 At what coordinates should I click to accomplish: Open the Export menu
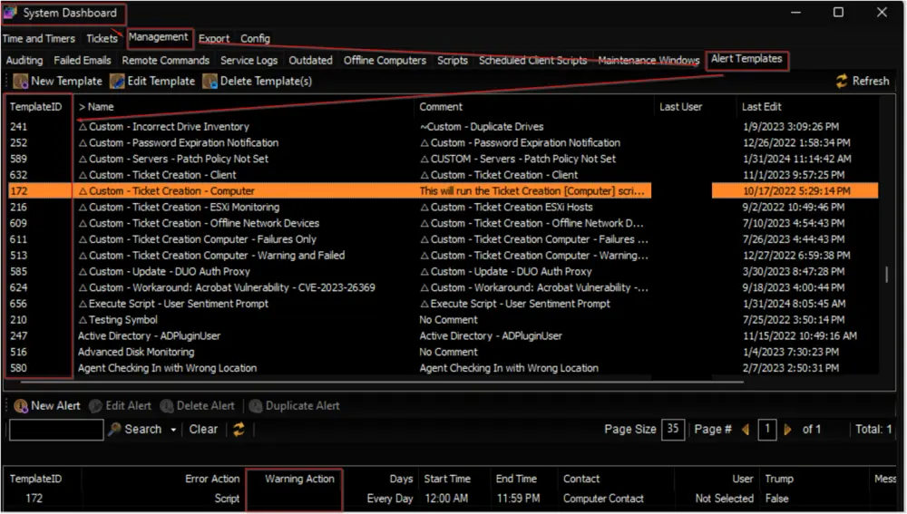[214, 39]
